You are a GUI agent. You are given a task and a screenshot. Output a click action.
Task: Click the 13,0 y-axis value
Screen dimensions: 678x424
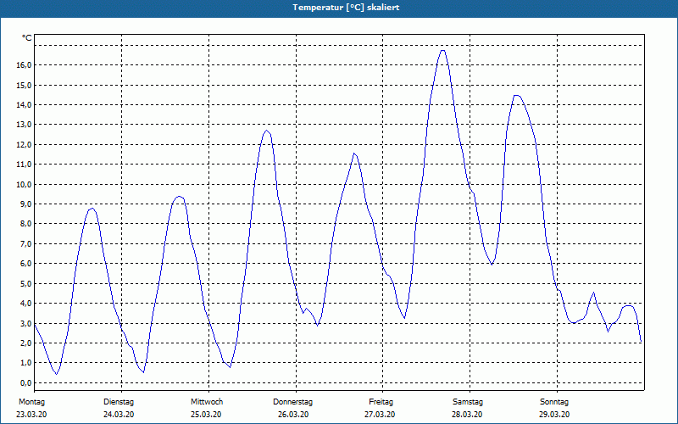click(25, 125)
